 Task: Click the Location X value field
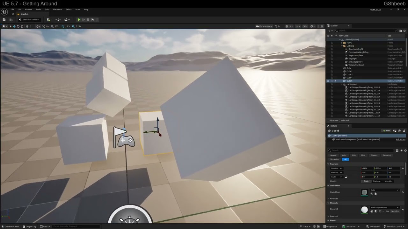pyautogui.click(x=367, y=168)
